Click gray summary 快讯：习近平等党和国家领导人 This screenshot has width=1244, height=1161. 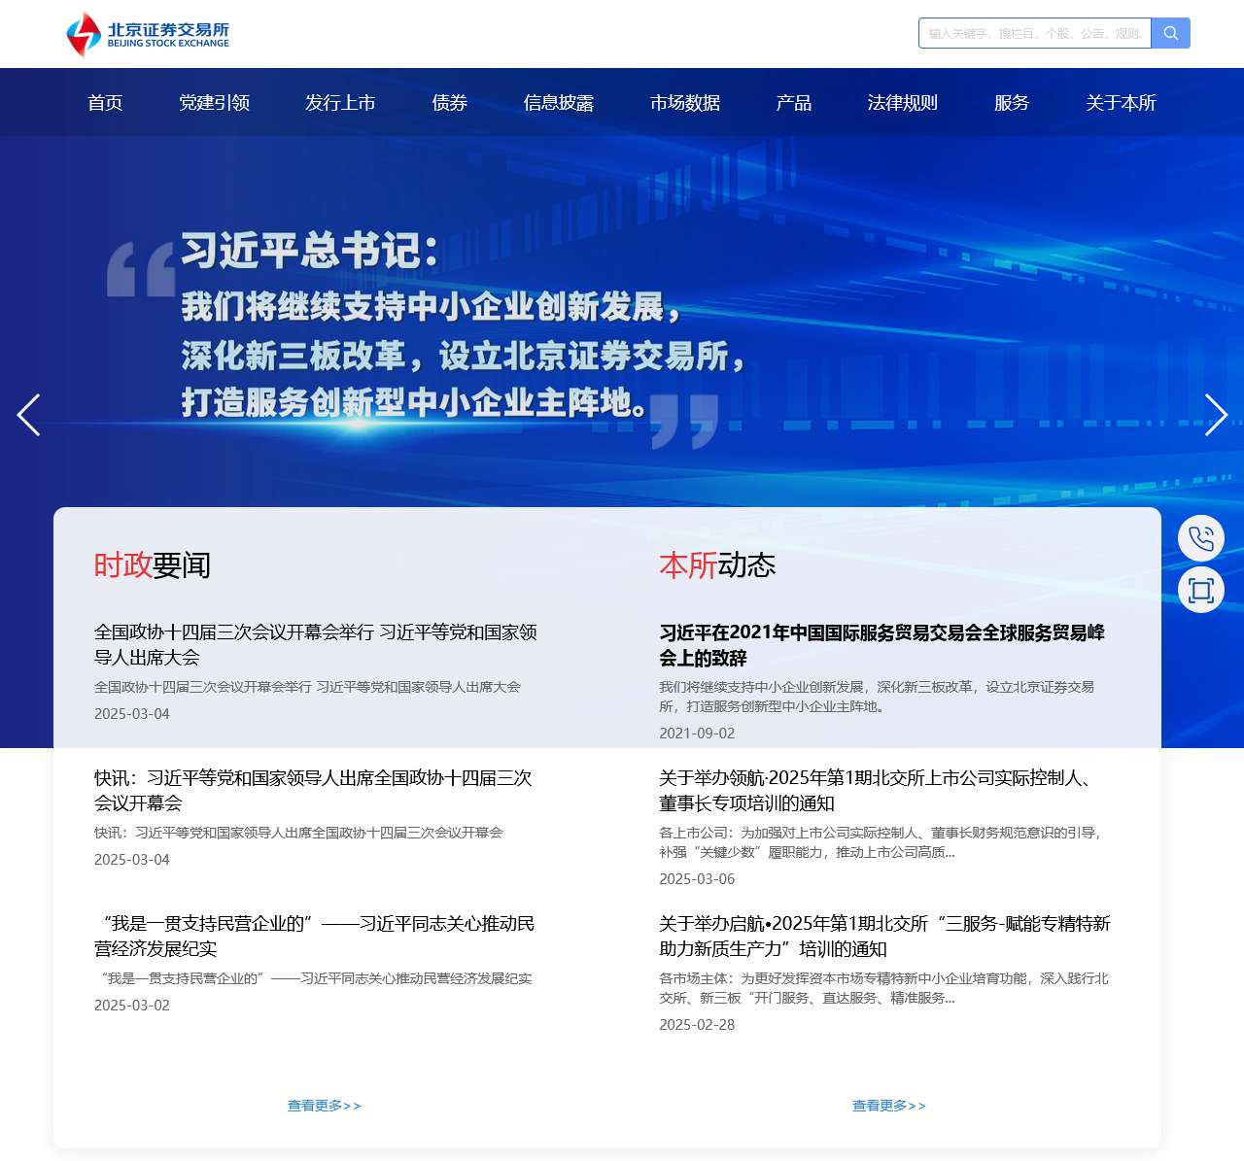point(298,833)
